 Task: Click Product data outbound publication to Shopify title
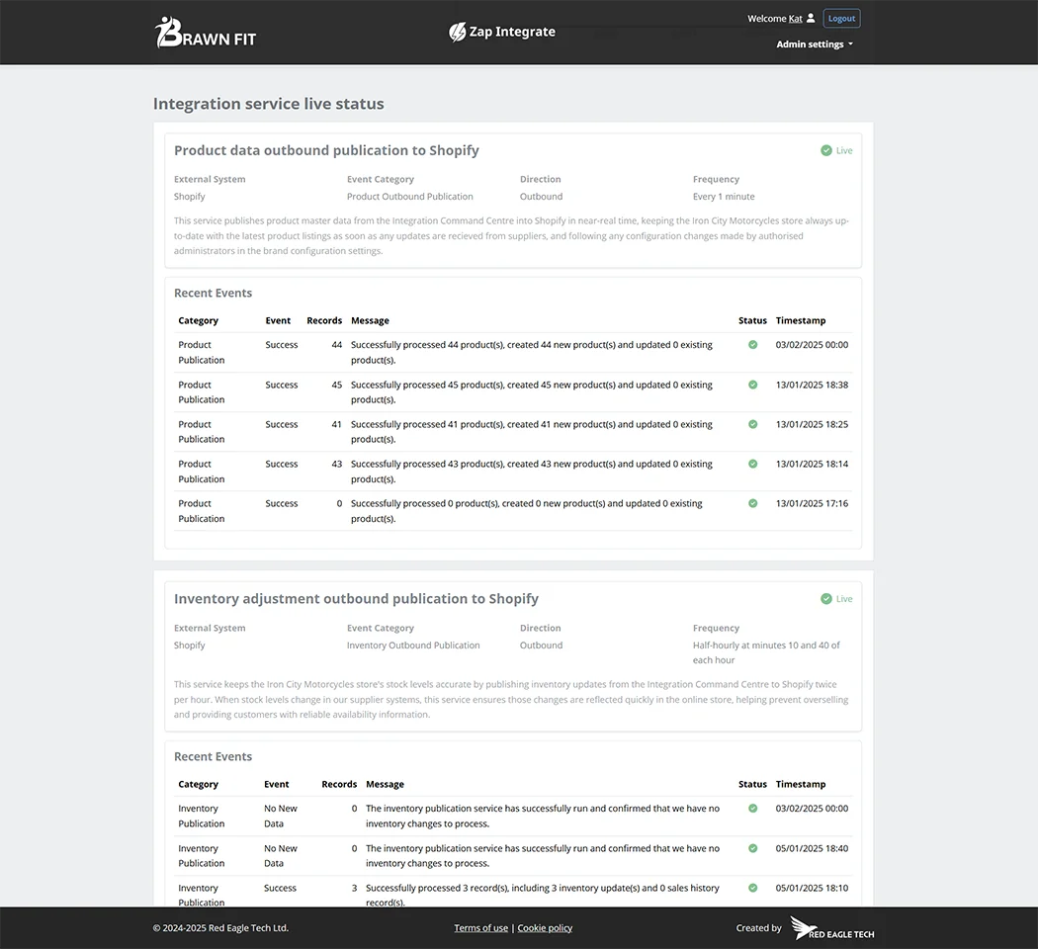(x=326, y=151)
